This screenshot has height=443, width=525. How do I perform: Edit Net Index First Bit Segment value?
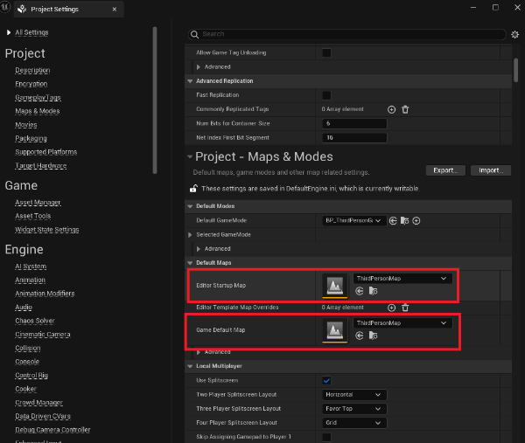354,138
